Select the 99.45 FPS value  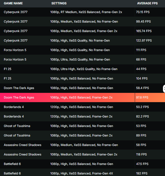click(x=143, y=22)
